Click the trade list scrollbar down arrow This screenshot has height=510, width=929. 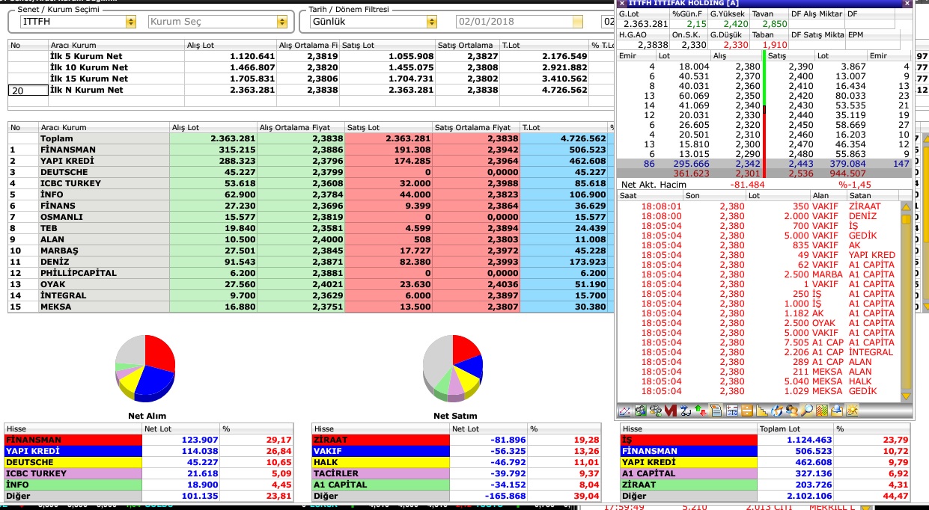pyautogui.click(x=907, y=396)
